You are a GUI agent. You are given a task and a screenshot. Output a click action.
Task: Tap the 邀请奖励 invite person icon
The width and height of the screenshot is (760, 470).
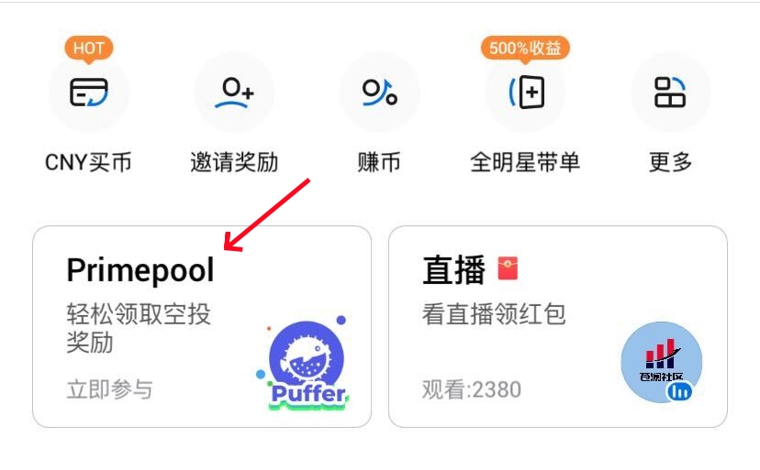(x=234, y=92)
